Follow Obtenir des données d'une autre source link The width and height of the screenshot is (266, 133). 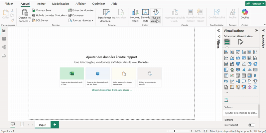[x=112, y=90]
